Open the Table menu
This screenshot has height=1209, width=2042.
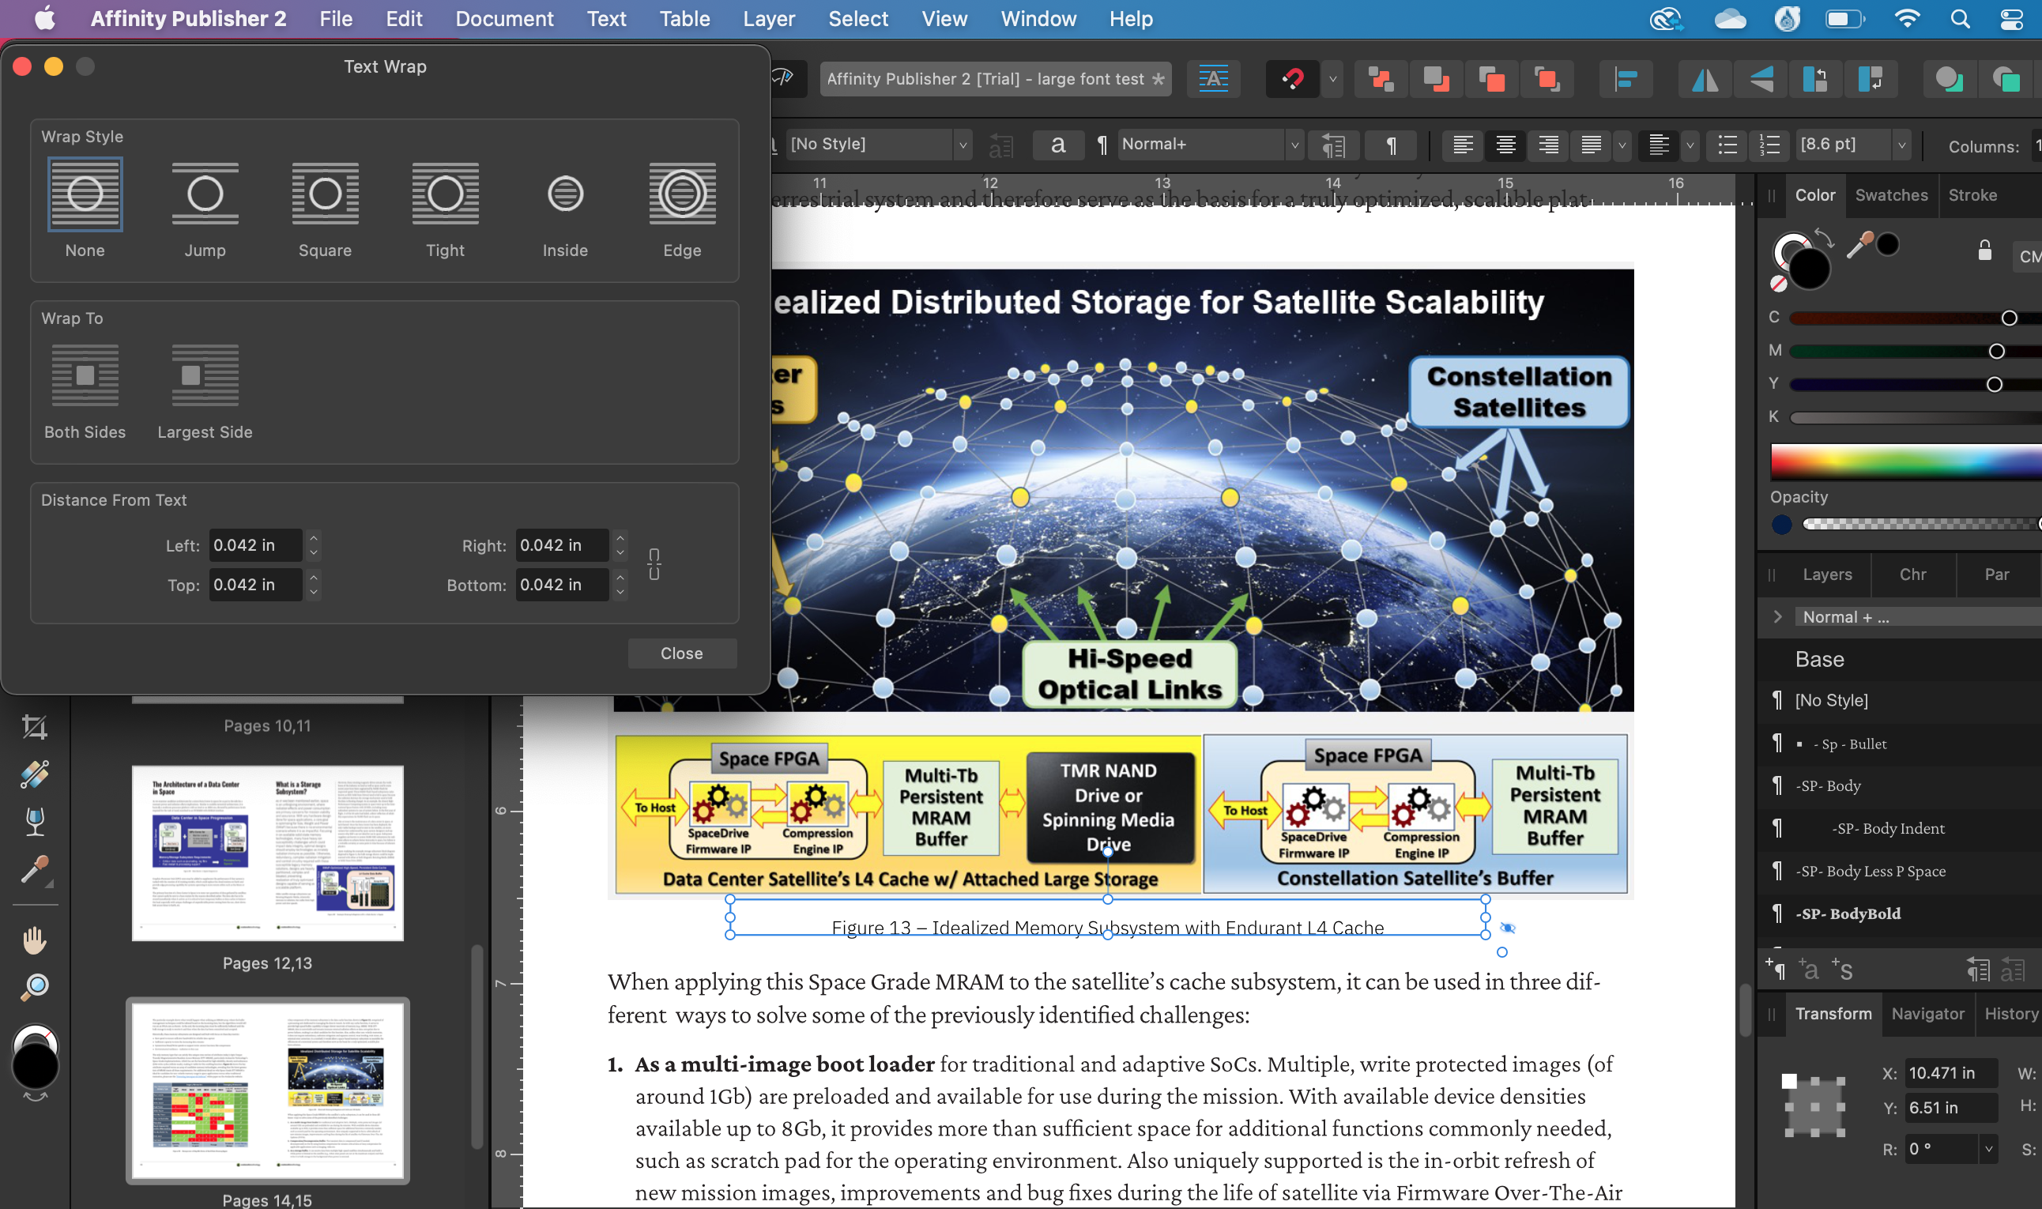point(684,19)
